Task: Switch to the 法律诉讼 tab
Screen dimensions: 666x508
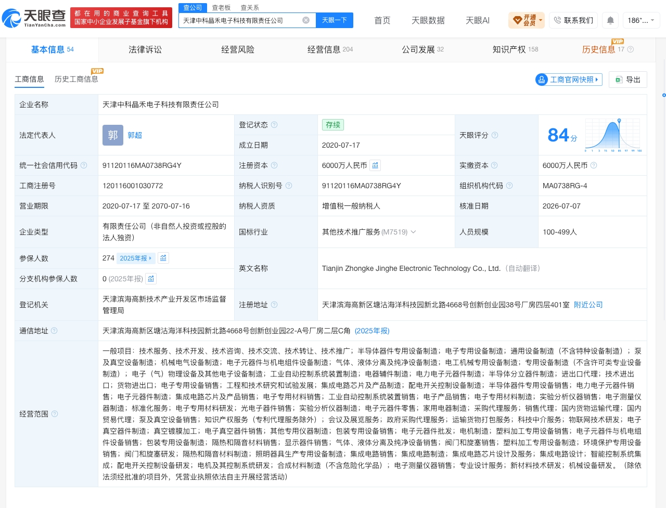Action: (x=145, y=49)
